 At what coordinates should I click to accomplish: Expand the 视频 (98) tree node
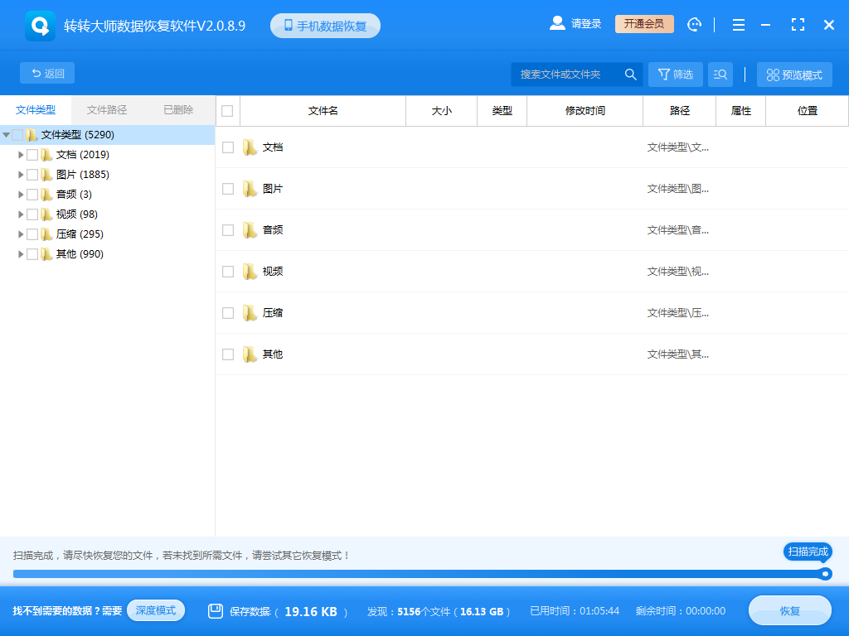21,214
